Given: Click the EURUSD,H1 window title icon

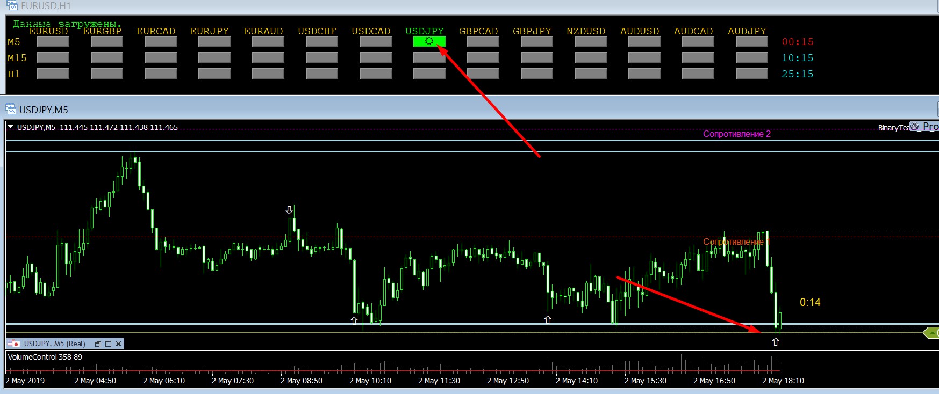Looking at the screenshot, I should click(11, 5).
